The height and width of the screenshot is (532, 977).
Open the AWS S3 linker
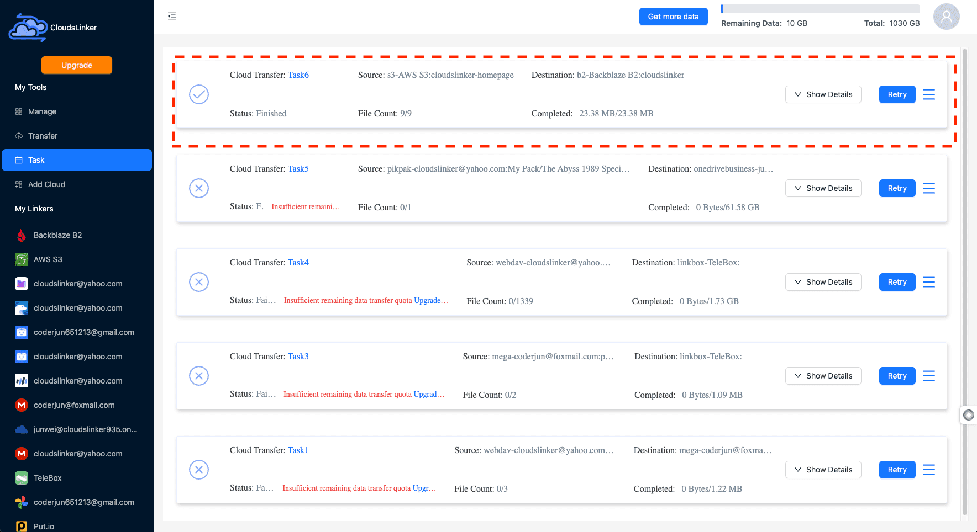77,259
